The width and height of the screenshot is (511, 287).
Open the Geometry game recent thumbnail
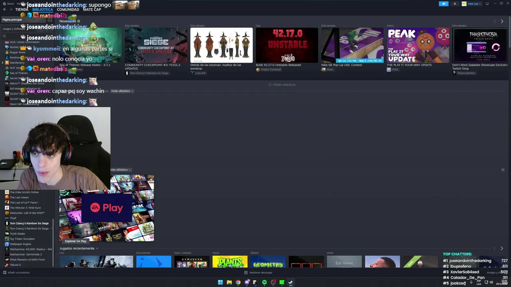pyautogui.click(x=268, y=261)
